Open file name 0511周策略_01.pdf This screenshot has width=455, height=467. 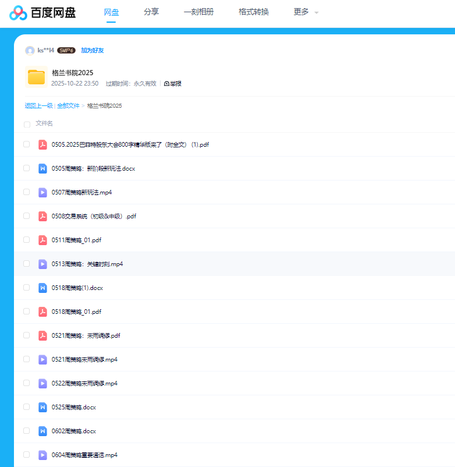click(76, 240)
